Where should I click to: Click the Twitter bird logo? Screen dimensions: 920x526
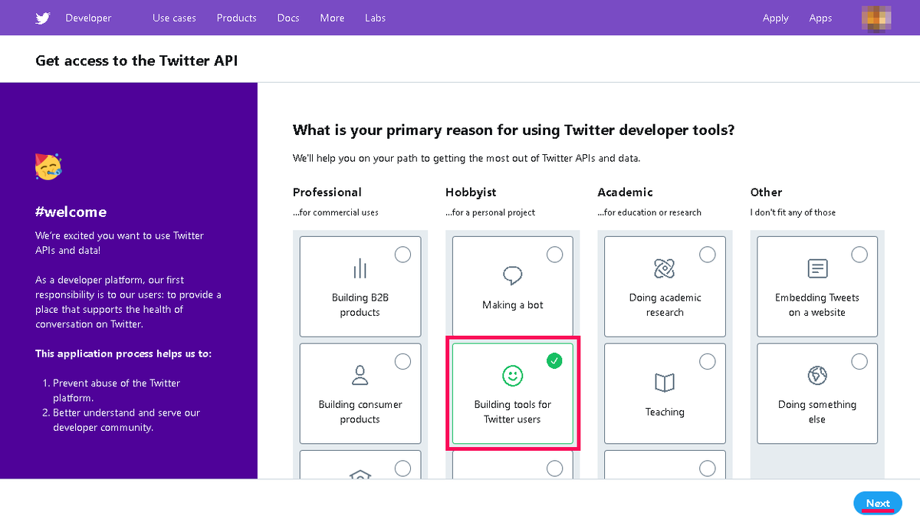43,18
